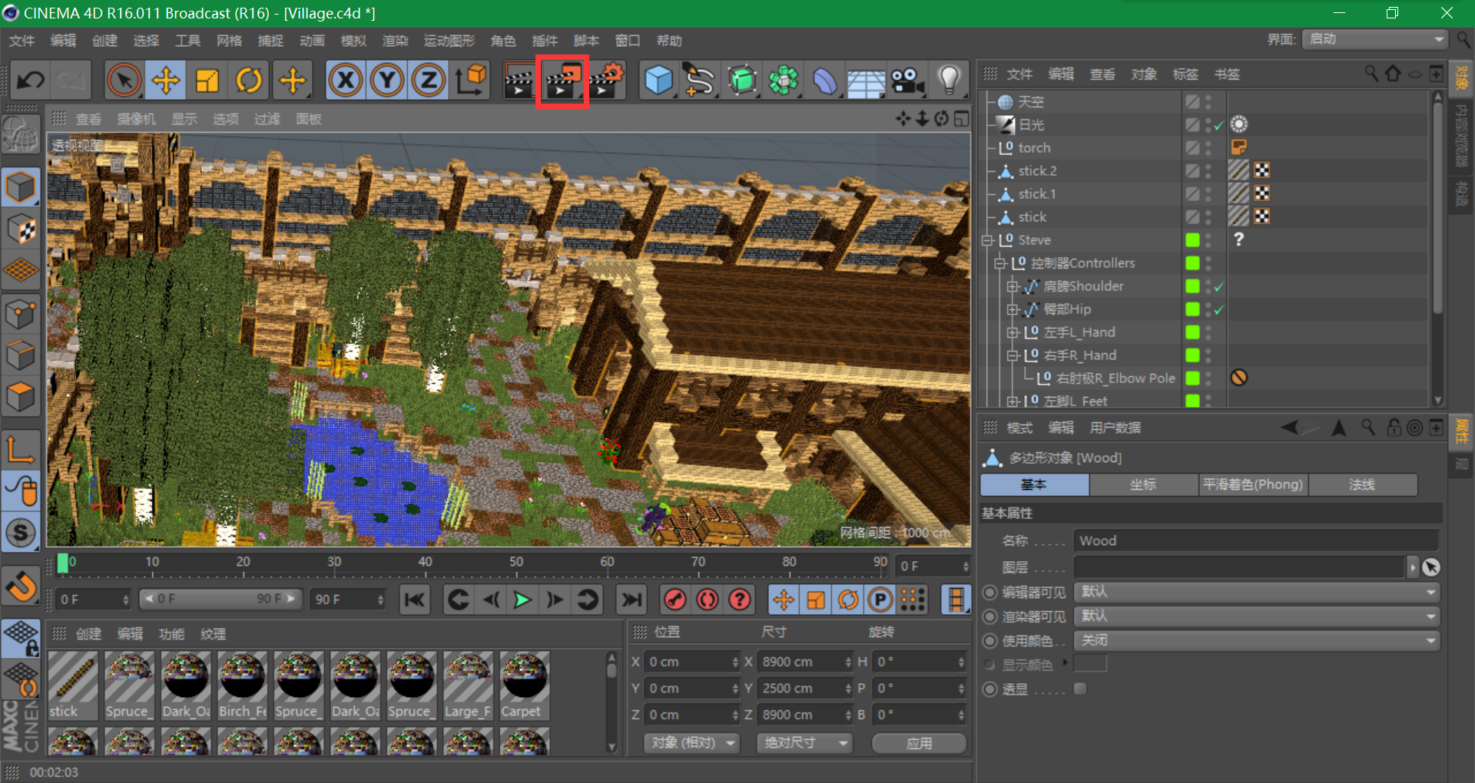Open 使用颜色 dropdown
The width and height of the screenshot is (1475, 783).
click(1257, 641)
